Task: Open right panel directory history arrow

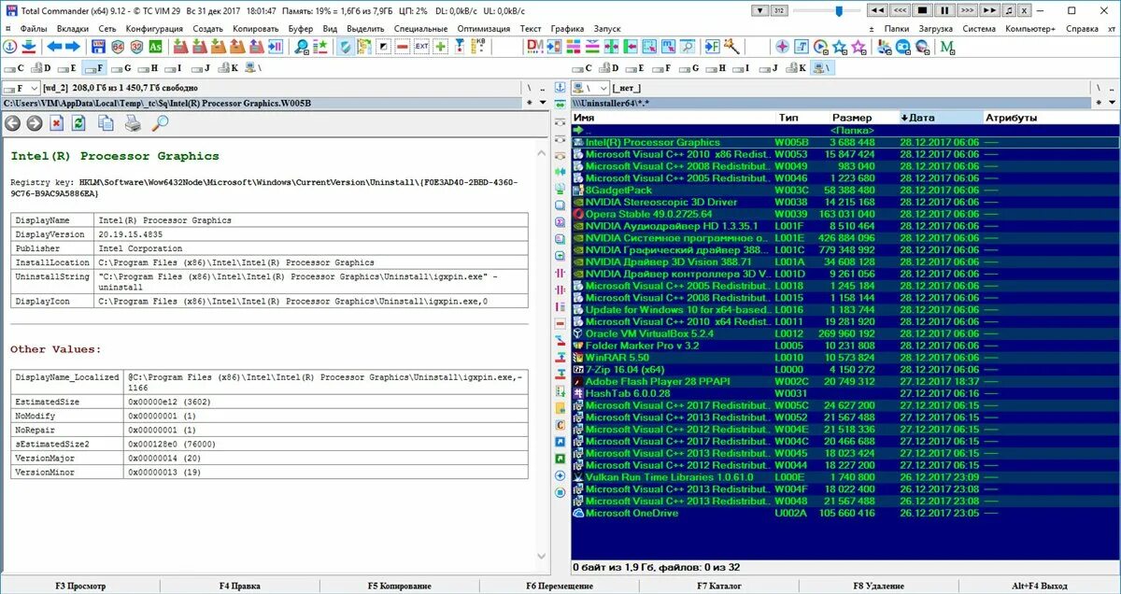Action: (x=1112, y=103)
